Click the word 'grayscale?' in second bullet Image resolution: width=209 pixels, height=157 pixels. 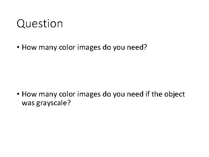53,103
